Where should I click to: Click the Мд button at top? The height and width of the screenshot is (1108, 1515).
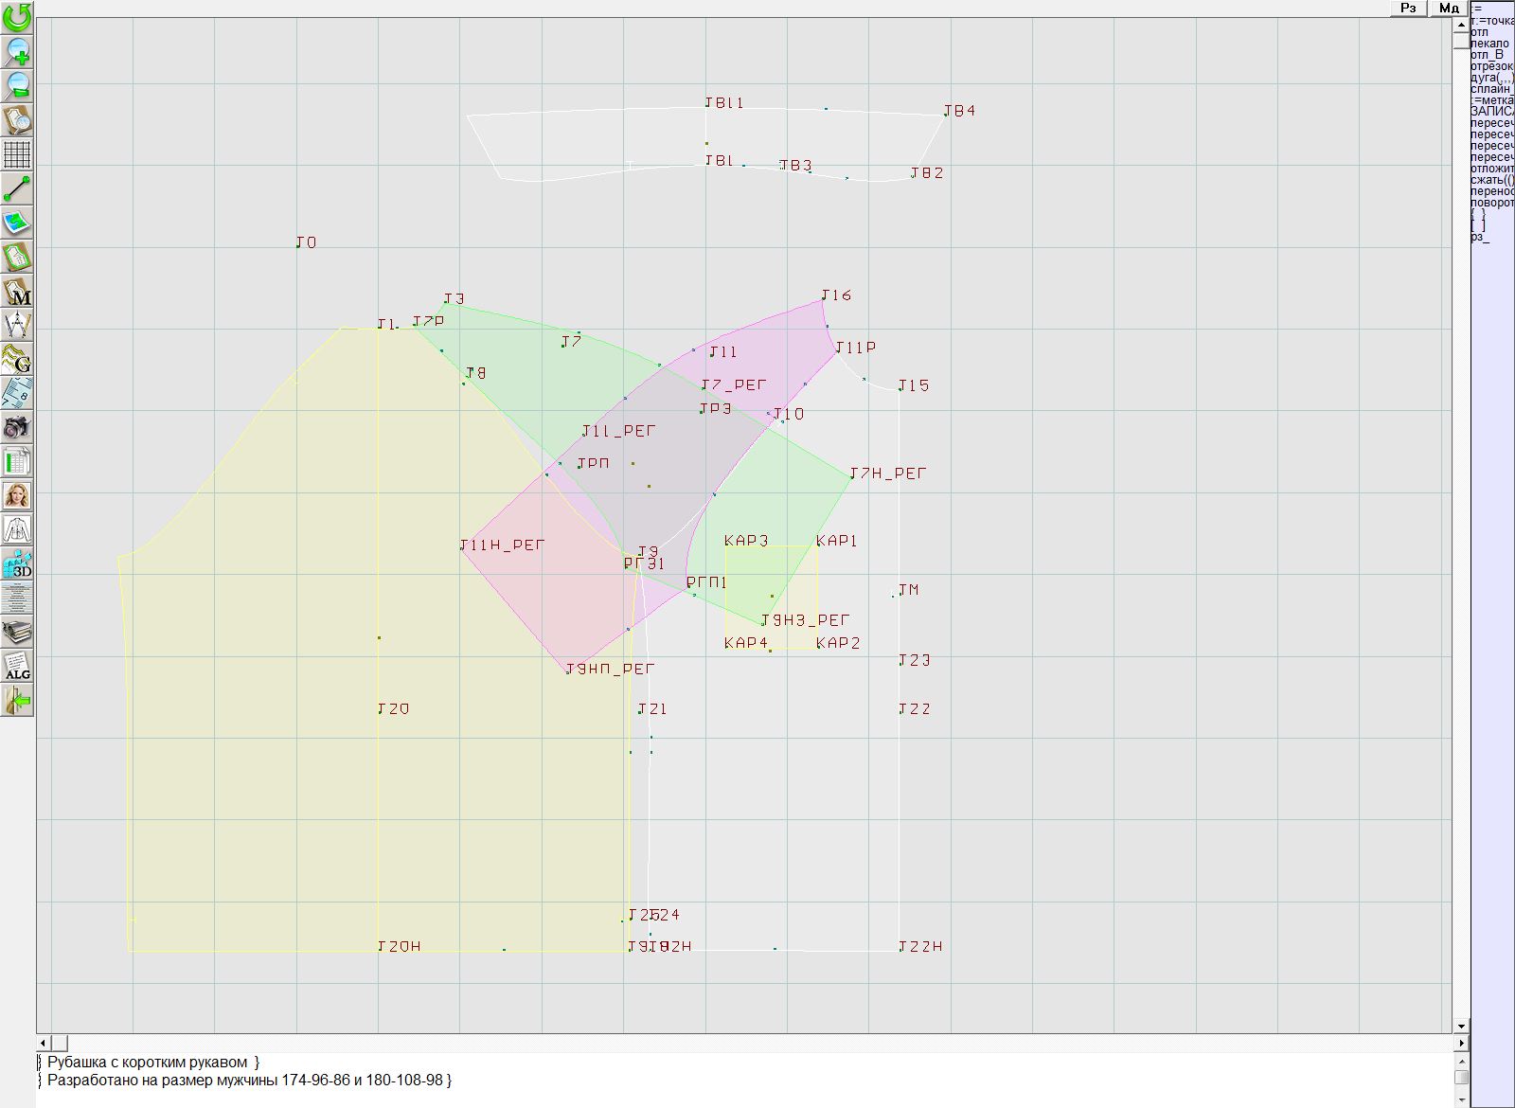(x=1449, y=8)
